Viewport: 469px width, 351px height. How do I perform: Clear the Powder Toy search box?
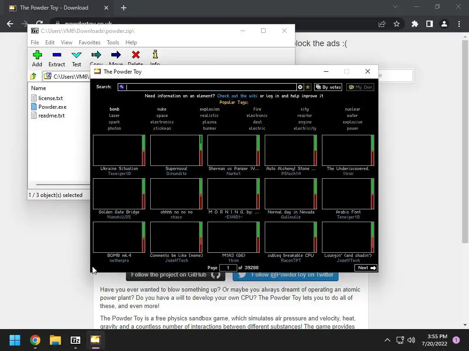coord(300,87)
